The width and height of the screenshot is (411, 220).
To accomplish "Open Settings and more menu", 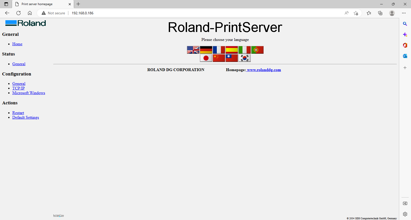I will [404, 13].
